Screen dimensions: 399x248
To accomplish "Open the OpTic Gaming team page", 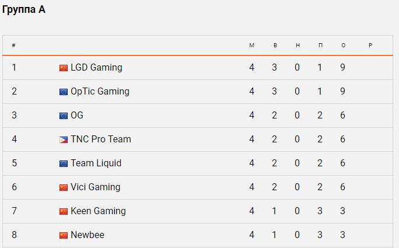I will coord(100,92).
